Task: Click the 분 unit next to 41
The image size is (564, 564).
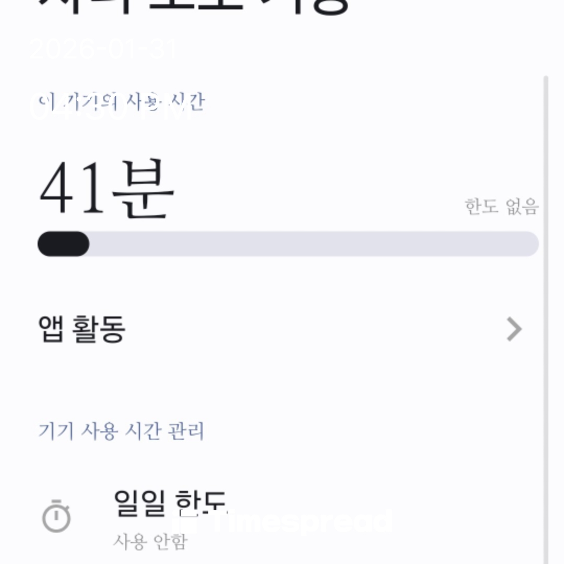Action: [143, 188]
